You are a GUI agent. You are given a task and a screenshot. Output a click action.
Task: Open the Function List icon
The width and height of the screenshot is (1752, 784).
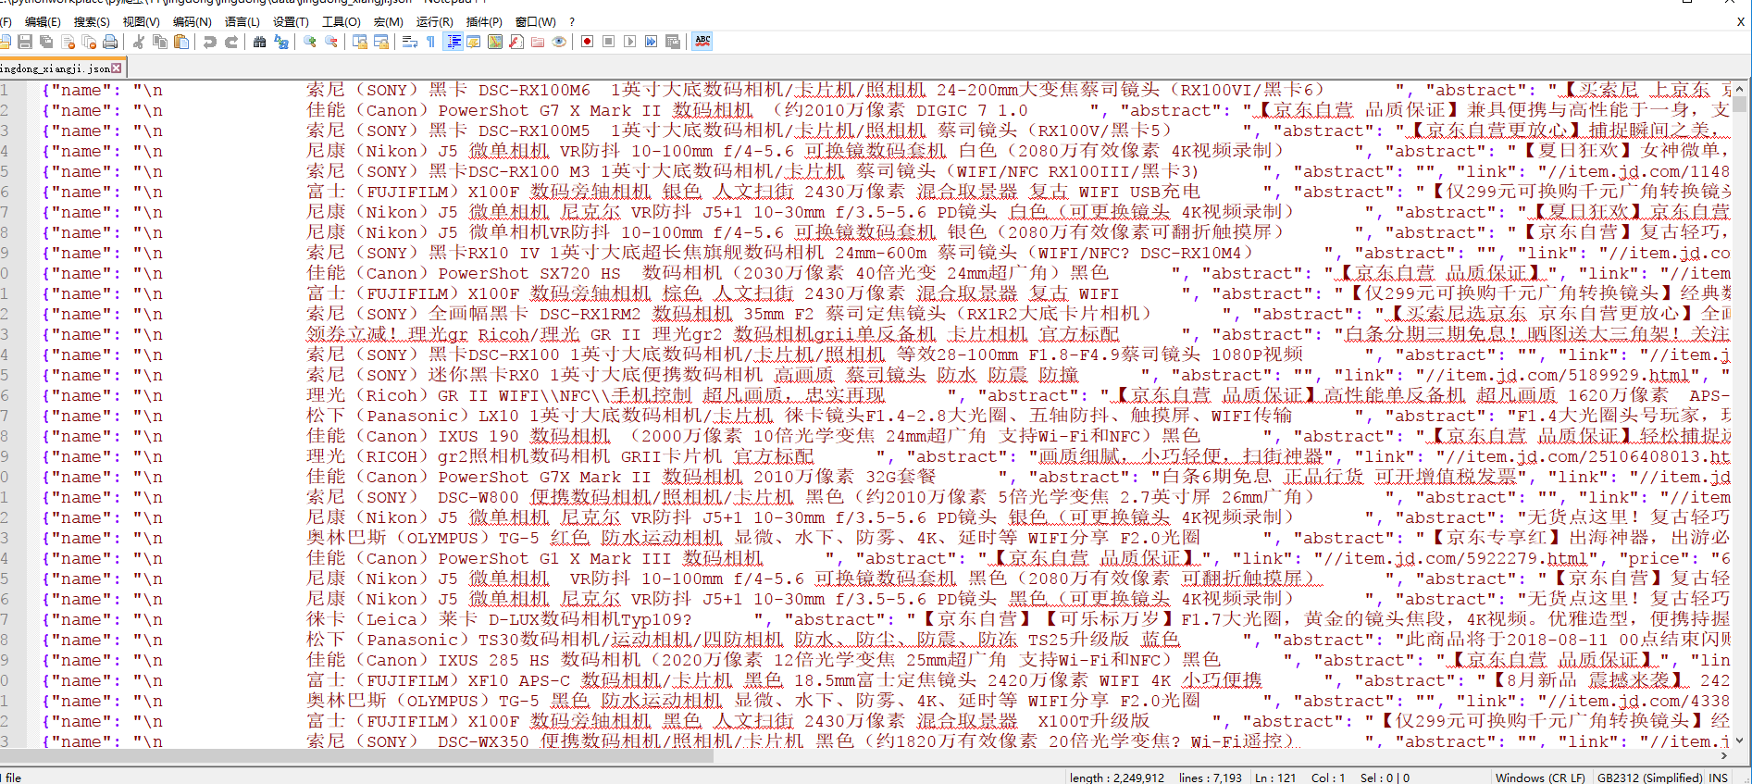tap(516, 42)
